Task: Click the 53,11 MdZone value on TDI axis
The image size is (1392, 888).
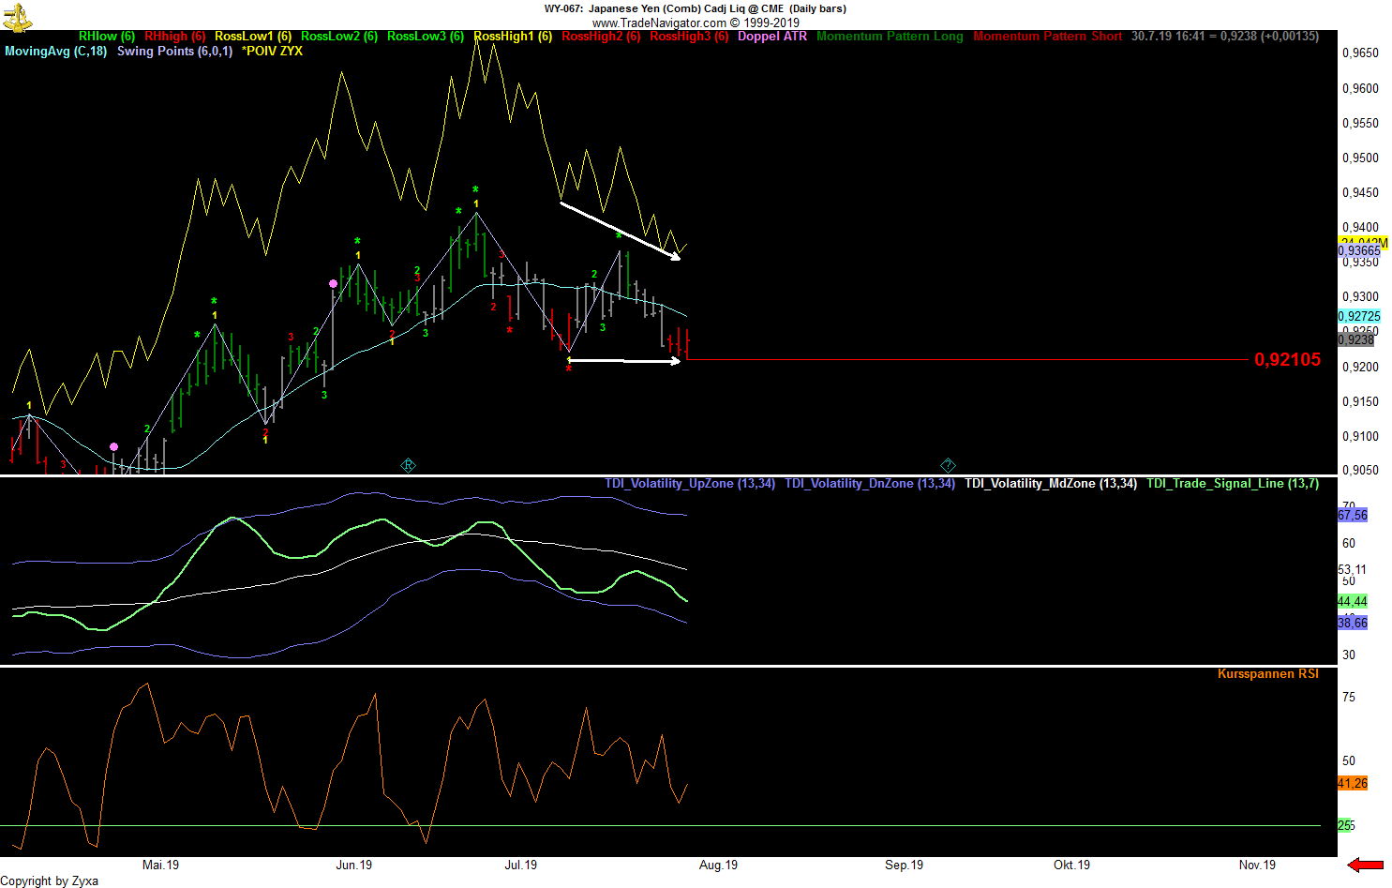Action: click(1352, 569)
